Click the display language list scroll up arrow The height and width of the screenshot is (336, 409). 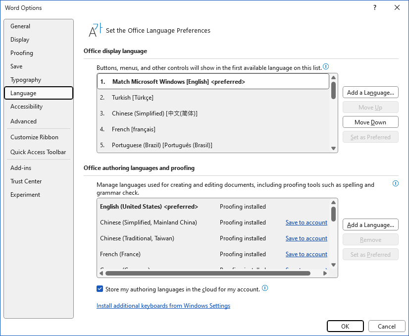333,77
